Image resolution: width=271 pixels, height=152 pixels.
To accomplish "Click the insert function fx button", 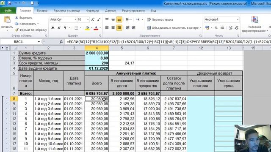I will (x=61, y=42).
